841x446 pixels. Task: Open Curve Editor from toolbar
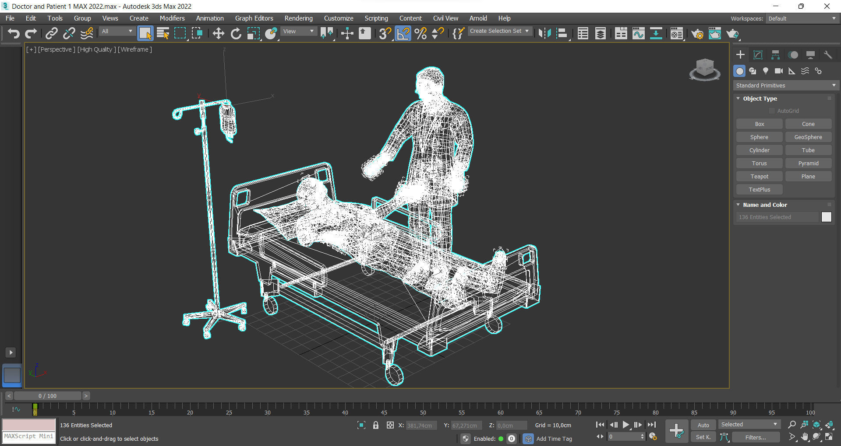pos(638,34)
